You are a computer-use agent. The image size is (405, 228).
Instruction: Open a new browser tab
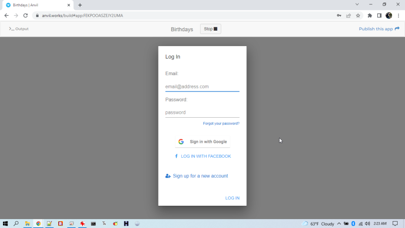coord(80,5)
